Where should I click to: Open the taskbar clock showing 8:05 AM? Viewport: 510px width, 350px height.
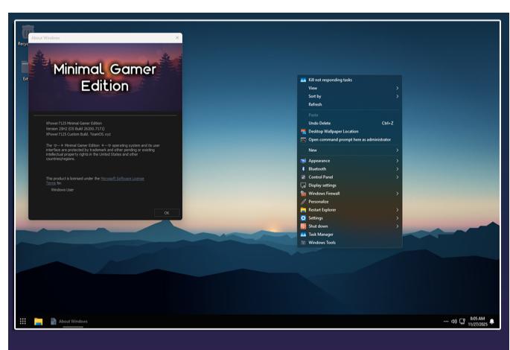point(477,322)
